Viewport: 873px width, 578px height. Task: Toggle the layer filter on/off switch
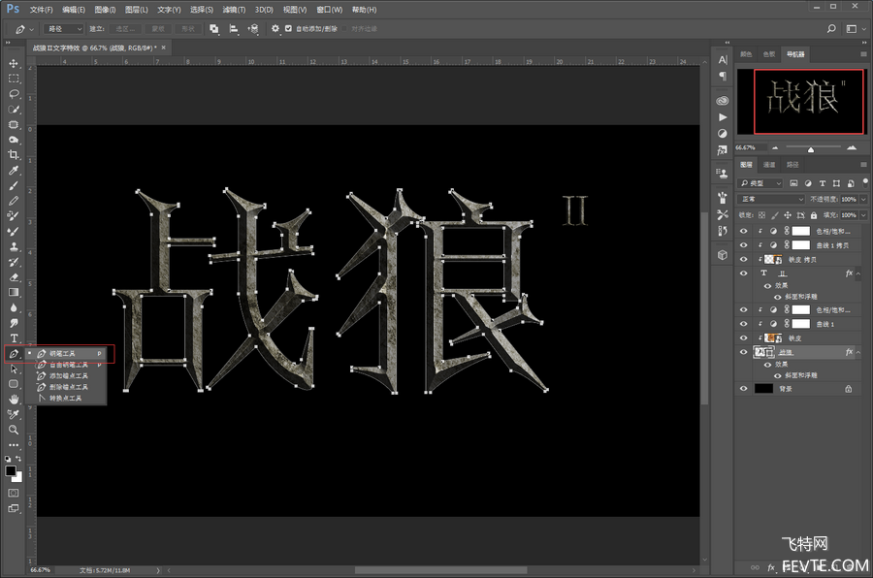tap(864, 182)
